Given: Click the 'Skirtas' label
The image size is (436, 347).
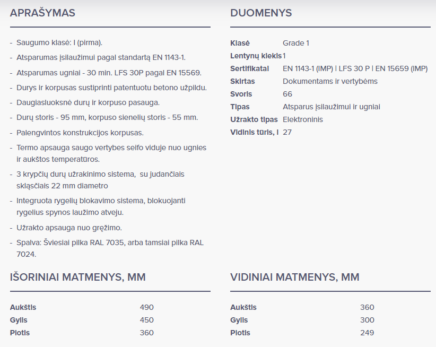Looking at the screenshot, I should (242, 82).
